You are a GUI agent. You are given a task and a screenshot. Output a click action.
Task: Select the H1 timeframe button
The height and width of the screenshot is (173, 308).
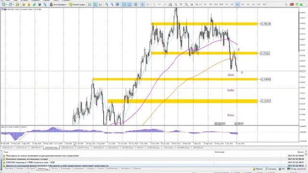227,4
